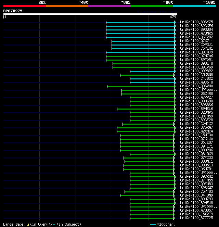Viewport: 219px width, 227px height.
Task: Select UniRef100_Q9SKH2 label
Action: tap(196, 176)
